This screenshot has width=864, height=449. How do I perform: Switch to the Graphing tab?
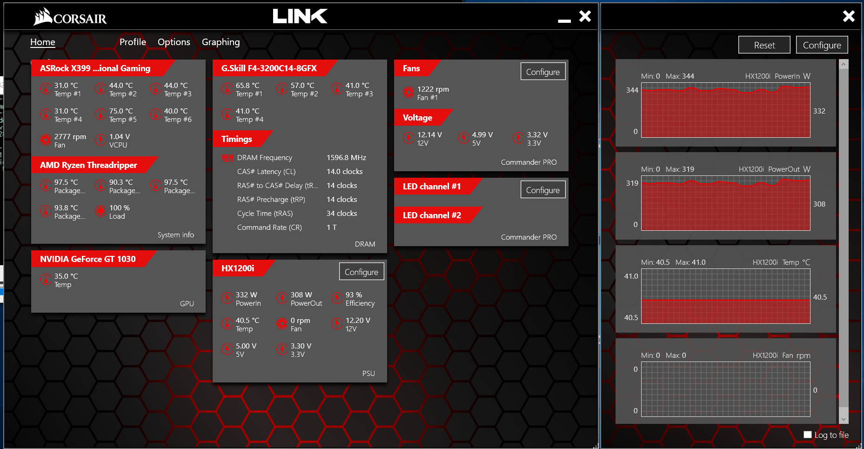pyautogui.click(x=221, y=42)
